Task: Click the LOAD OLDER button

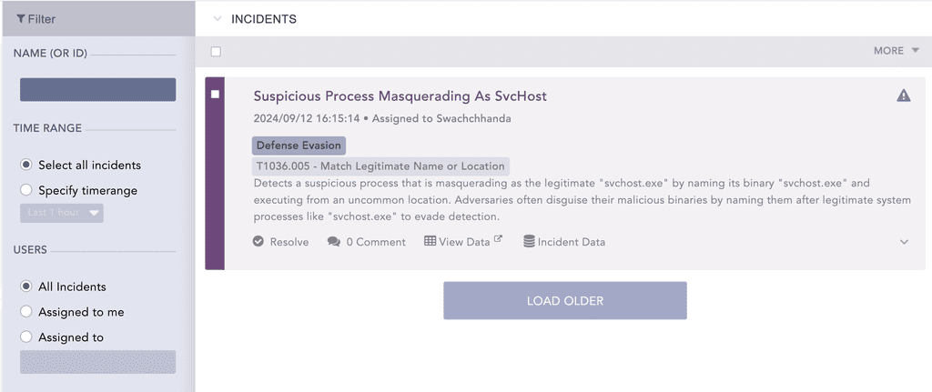Action: click(564, 300)
